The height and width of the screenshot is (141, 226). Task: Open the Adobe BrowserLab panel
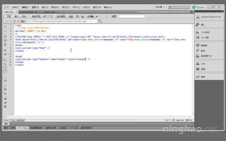(209, 17)
